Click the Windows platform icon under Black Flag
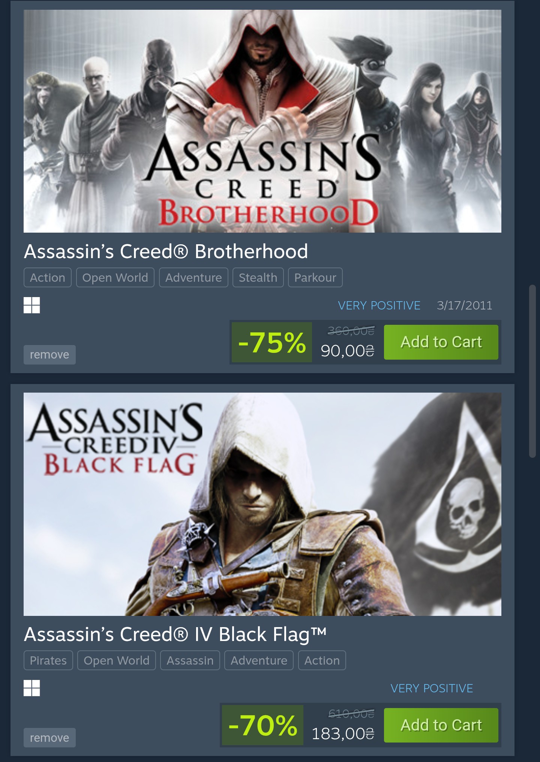The image size is (540, 762). [31, 688]
